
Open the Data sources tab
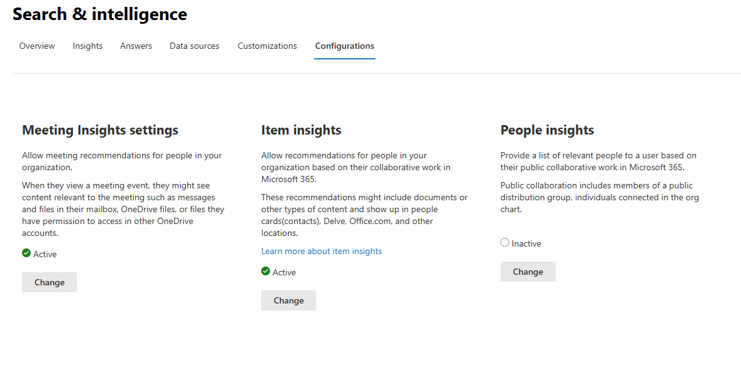195,46
